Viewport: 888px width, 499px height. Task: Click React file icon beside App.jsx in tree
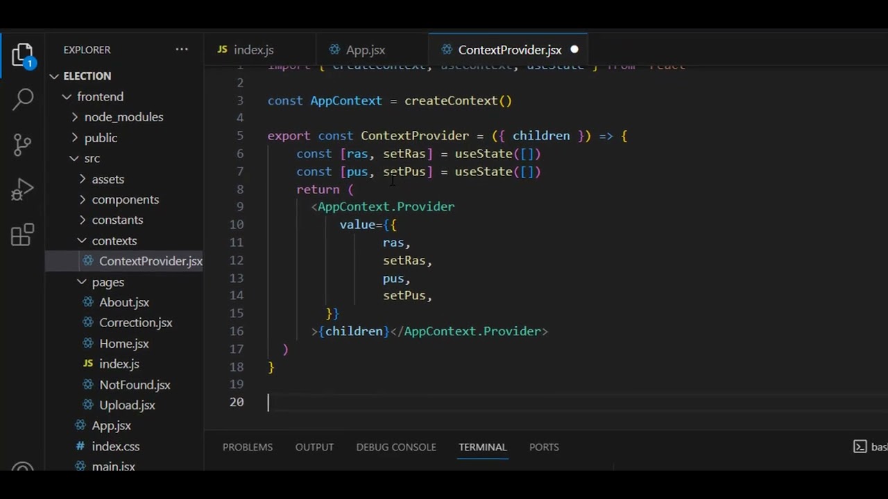click(x=80, y=426)
